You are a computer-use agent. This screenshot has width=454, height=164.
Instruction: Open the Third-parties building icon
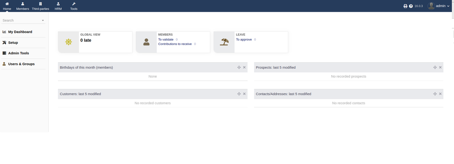40,4
